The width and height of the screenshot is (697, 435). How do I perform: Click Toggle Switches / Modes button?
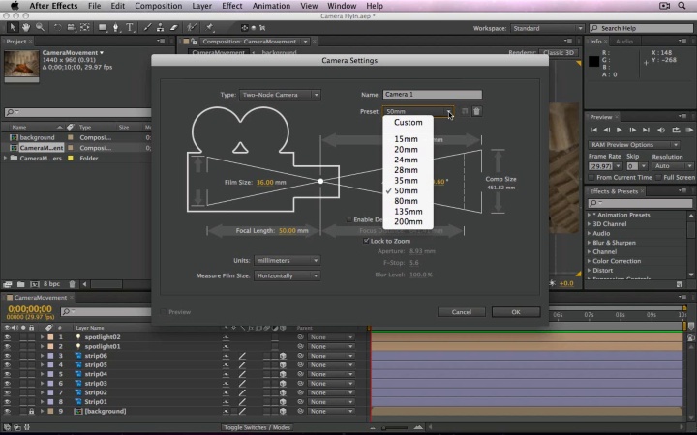257,427
